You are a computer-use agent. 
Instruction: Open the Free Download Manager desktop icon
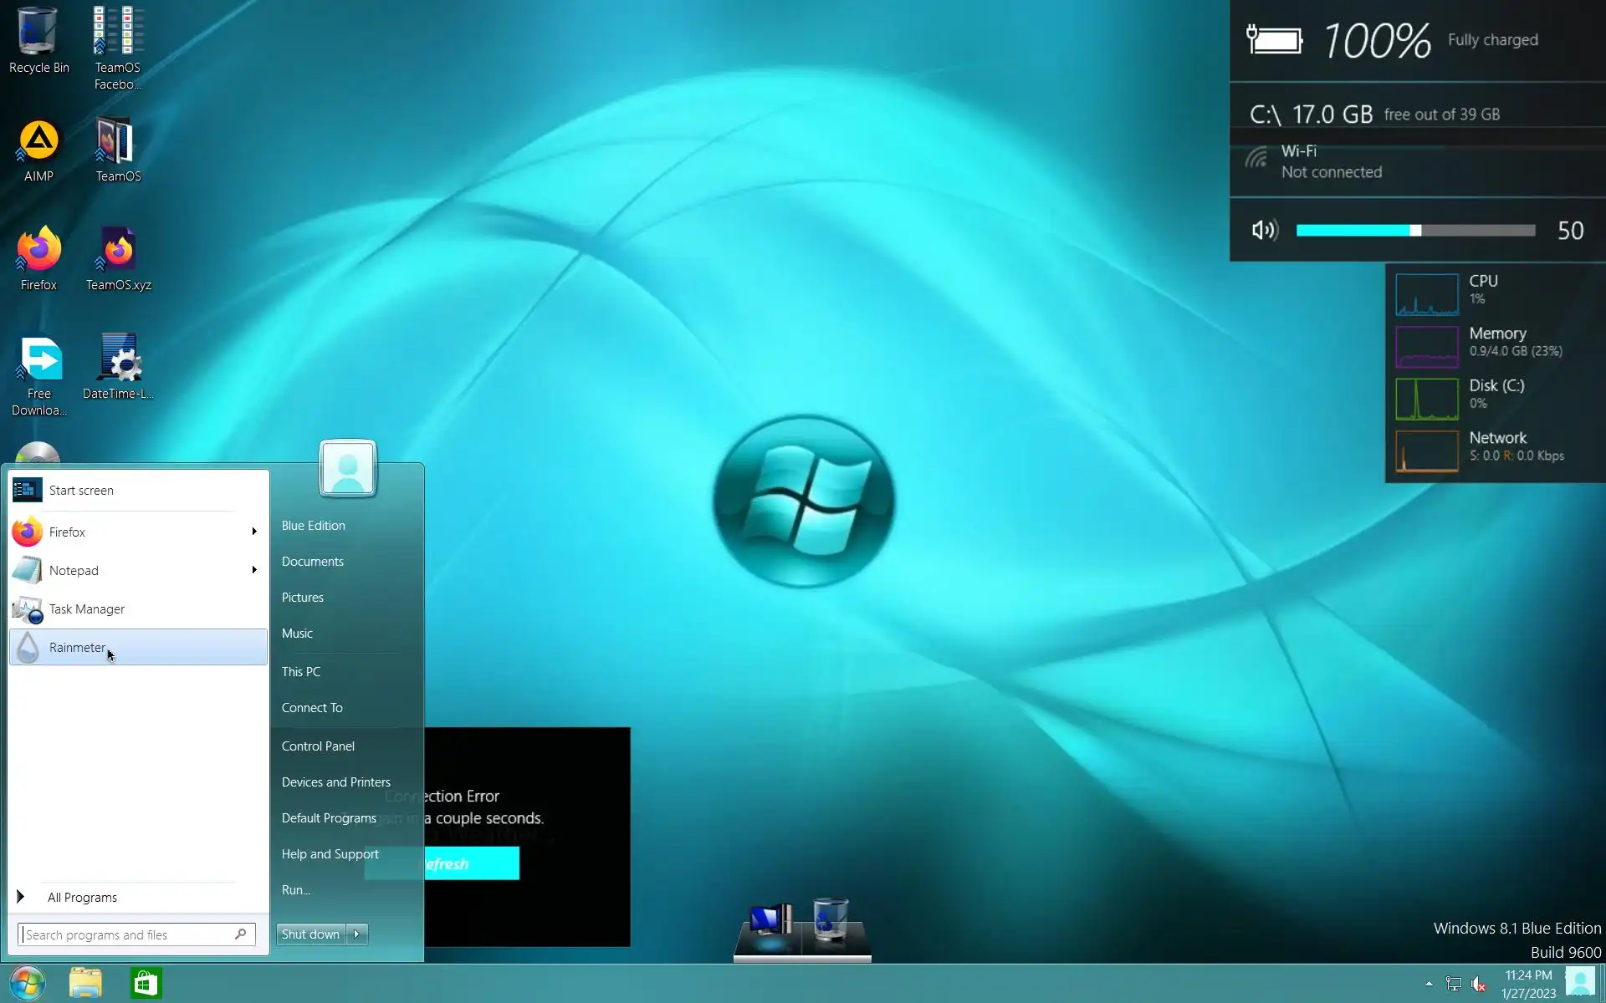(39, 361)
